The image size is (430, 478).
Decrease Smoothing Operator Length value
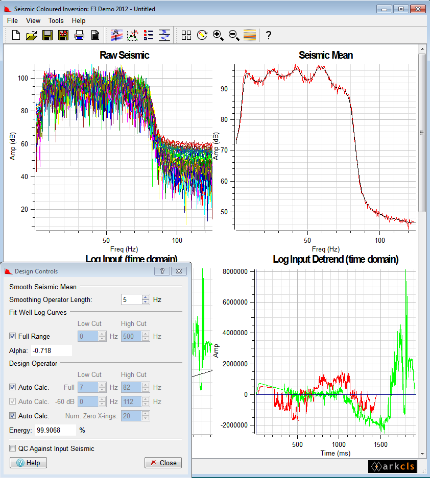click(146, 302)
